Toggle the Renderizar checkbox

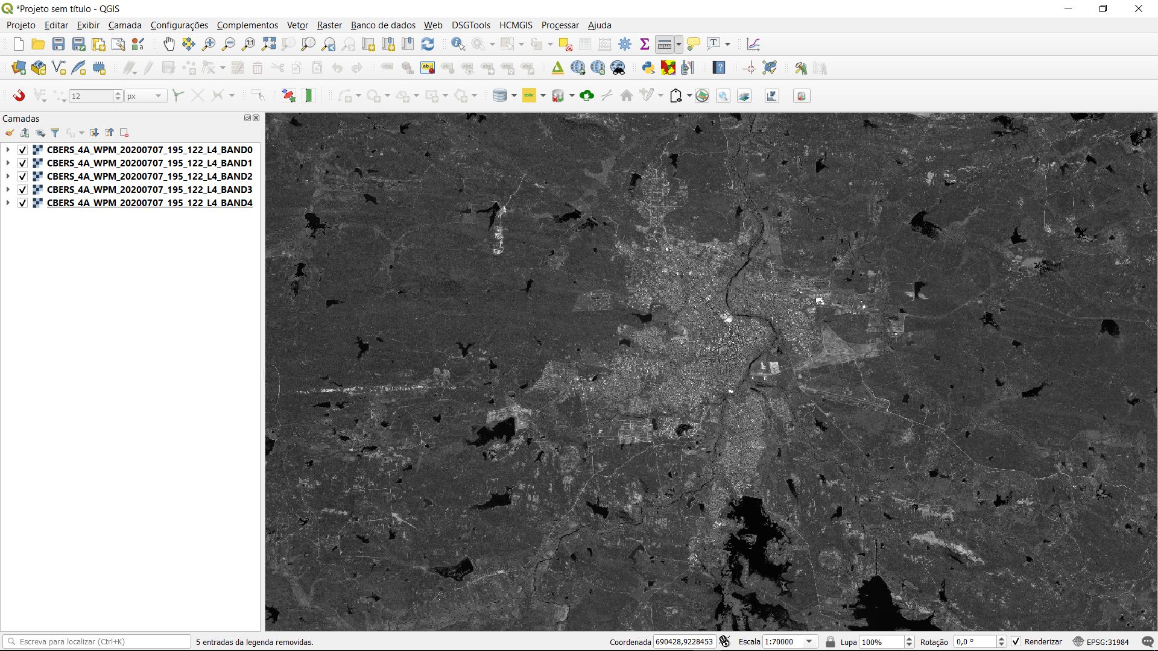pos(1016,642)
